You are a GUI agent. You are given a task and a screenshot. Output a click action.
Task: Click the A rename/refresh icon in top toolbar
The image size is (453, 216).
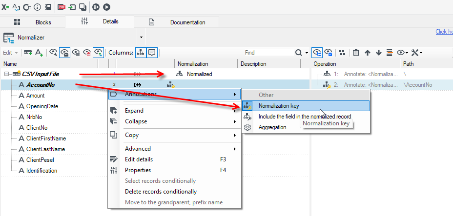pos(16,7)
